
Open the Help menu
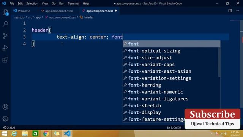pyautogui.click(x=86, y=3)
